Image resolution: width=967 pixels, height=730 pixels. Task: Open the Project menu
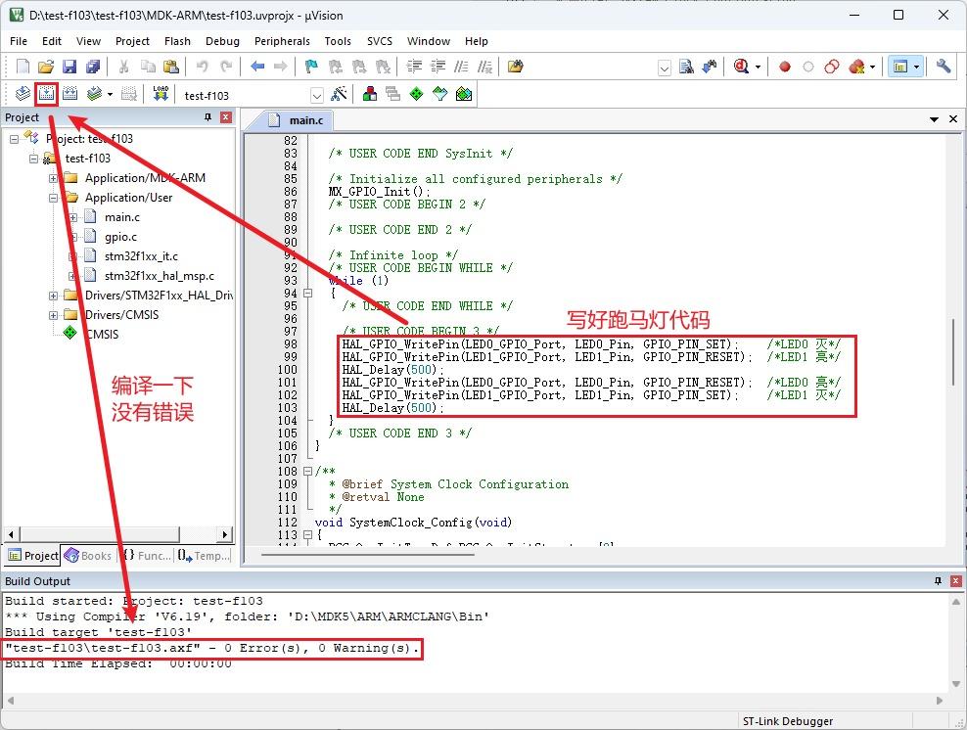(132, 41)
